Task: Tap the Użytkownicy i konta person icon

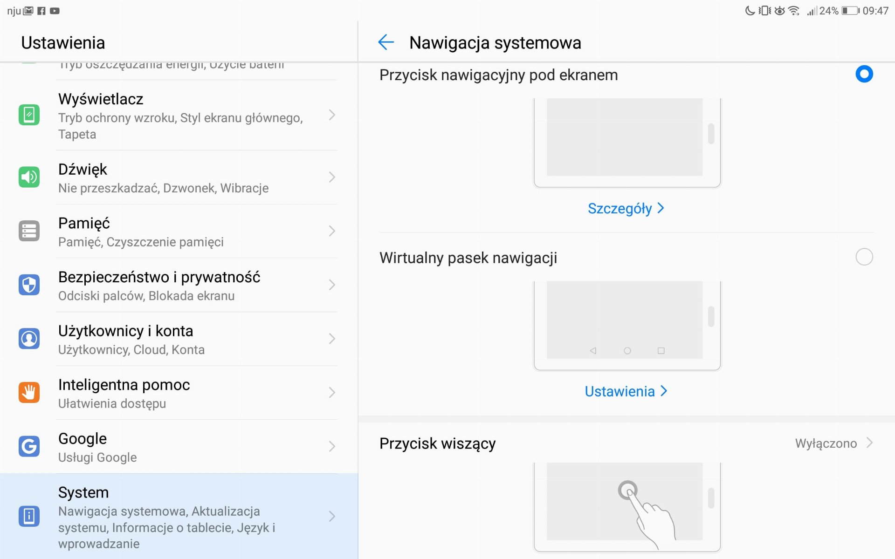Action: 29,339
